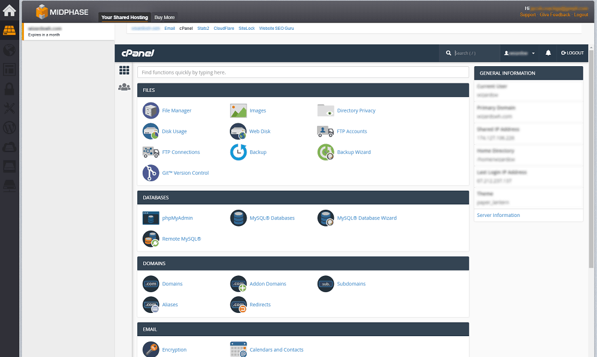Select the orange hosting icon in sidebar
Image resolution: width=597 pixels, height=357 pixels.
(x=9, y=30)
